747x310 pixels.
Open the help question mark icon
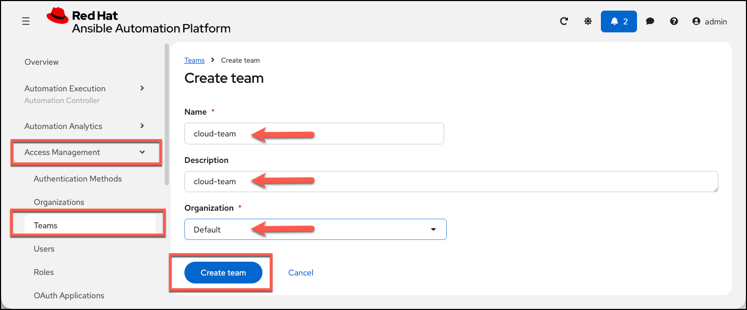[674, 22]
